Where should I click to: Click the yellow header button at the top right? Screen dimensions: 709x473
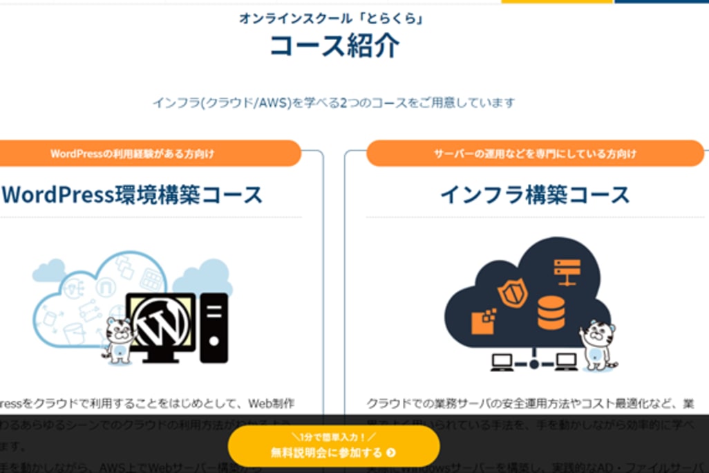[556, 1]
